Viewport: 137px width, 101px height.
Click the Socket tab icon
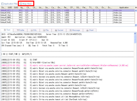click(56, 30)
